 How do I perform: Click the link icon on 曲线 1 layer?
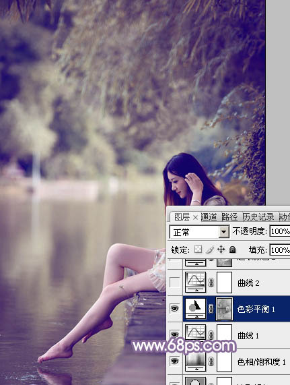(x=211, y=335)
